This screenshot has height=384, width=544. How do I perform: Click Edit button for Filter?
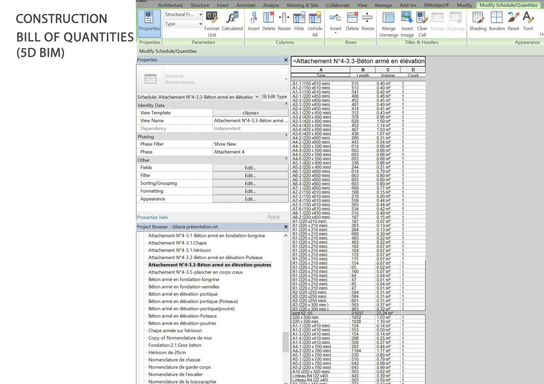click(x=250, y=176)
